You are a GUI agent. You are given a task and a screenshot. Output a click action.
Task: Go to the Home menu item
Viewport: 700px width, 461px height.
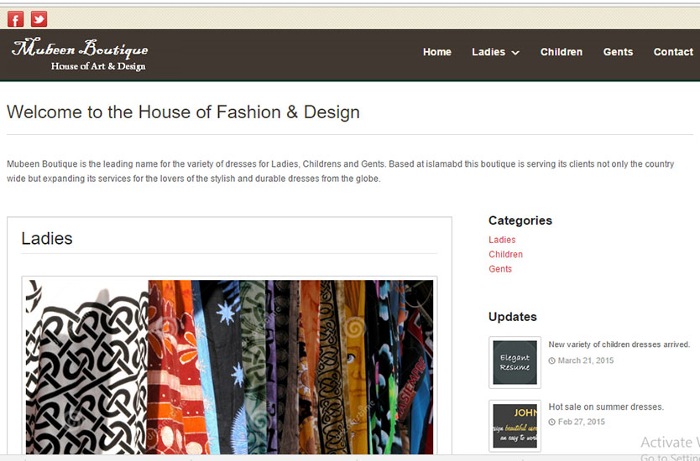pyautogui.click(x=436, y=52)
